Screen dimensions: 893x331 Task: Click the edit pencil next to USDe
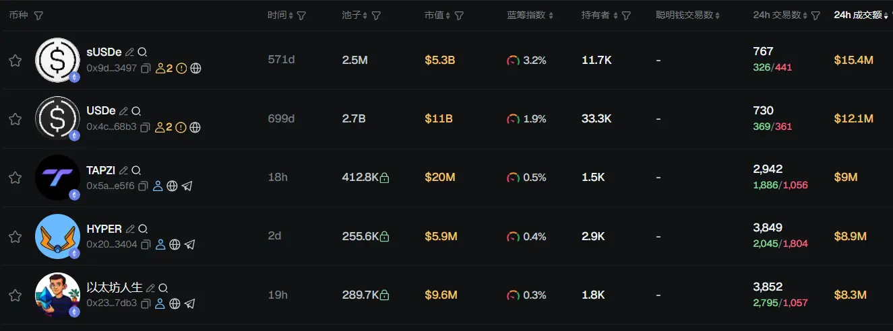click(124, 111)
